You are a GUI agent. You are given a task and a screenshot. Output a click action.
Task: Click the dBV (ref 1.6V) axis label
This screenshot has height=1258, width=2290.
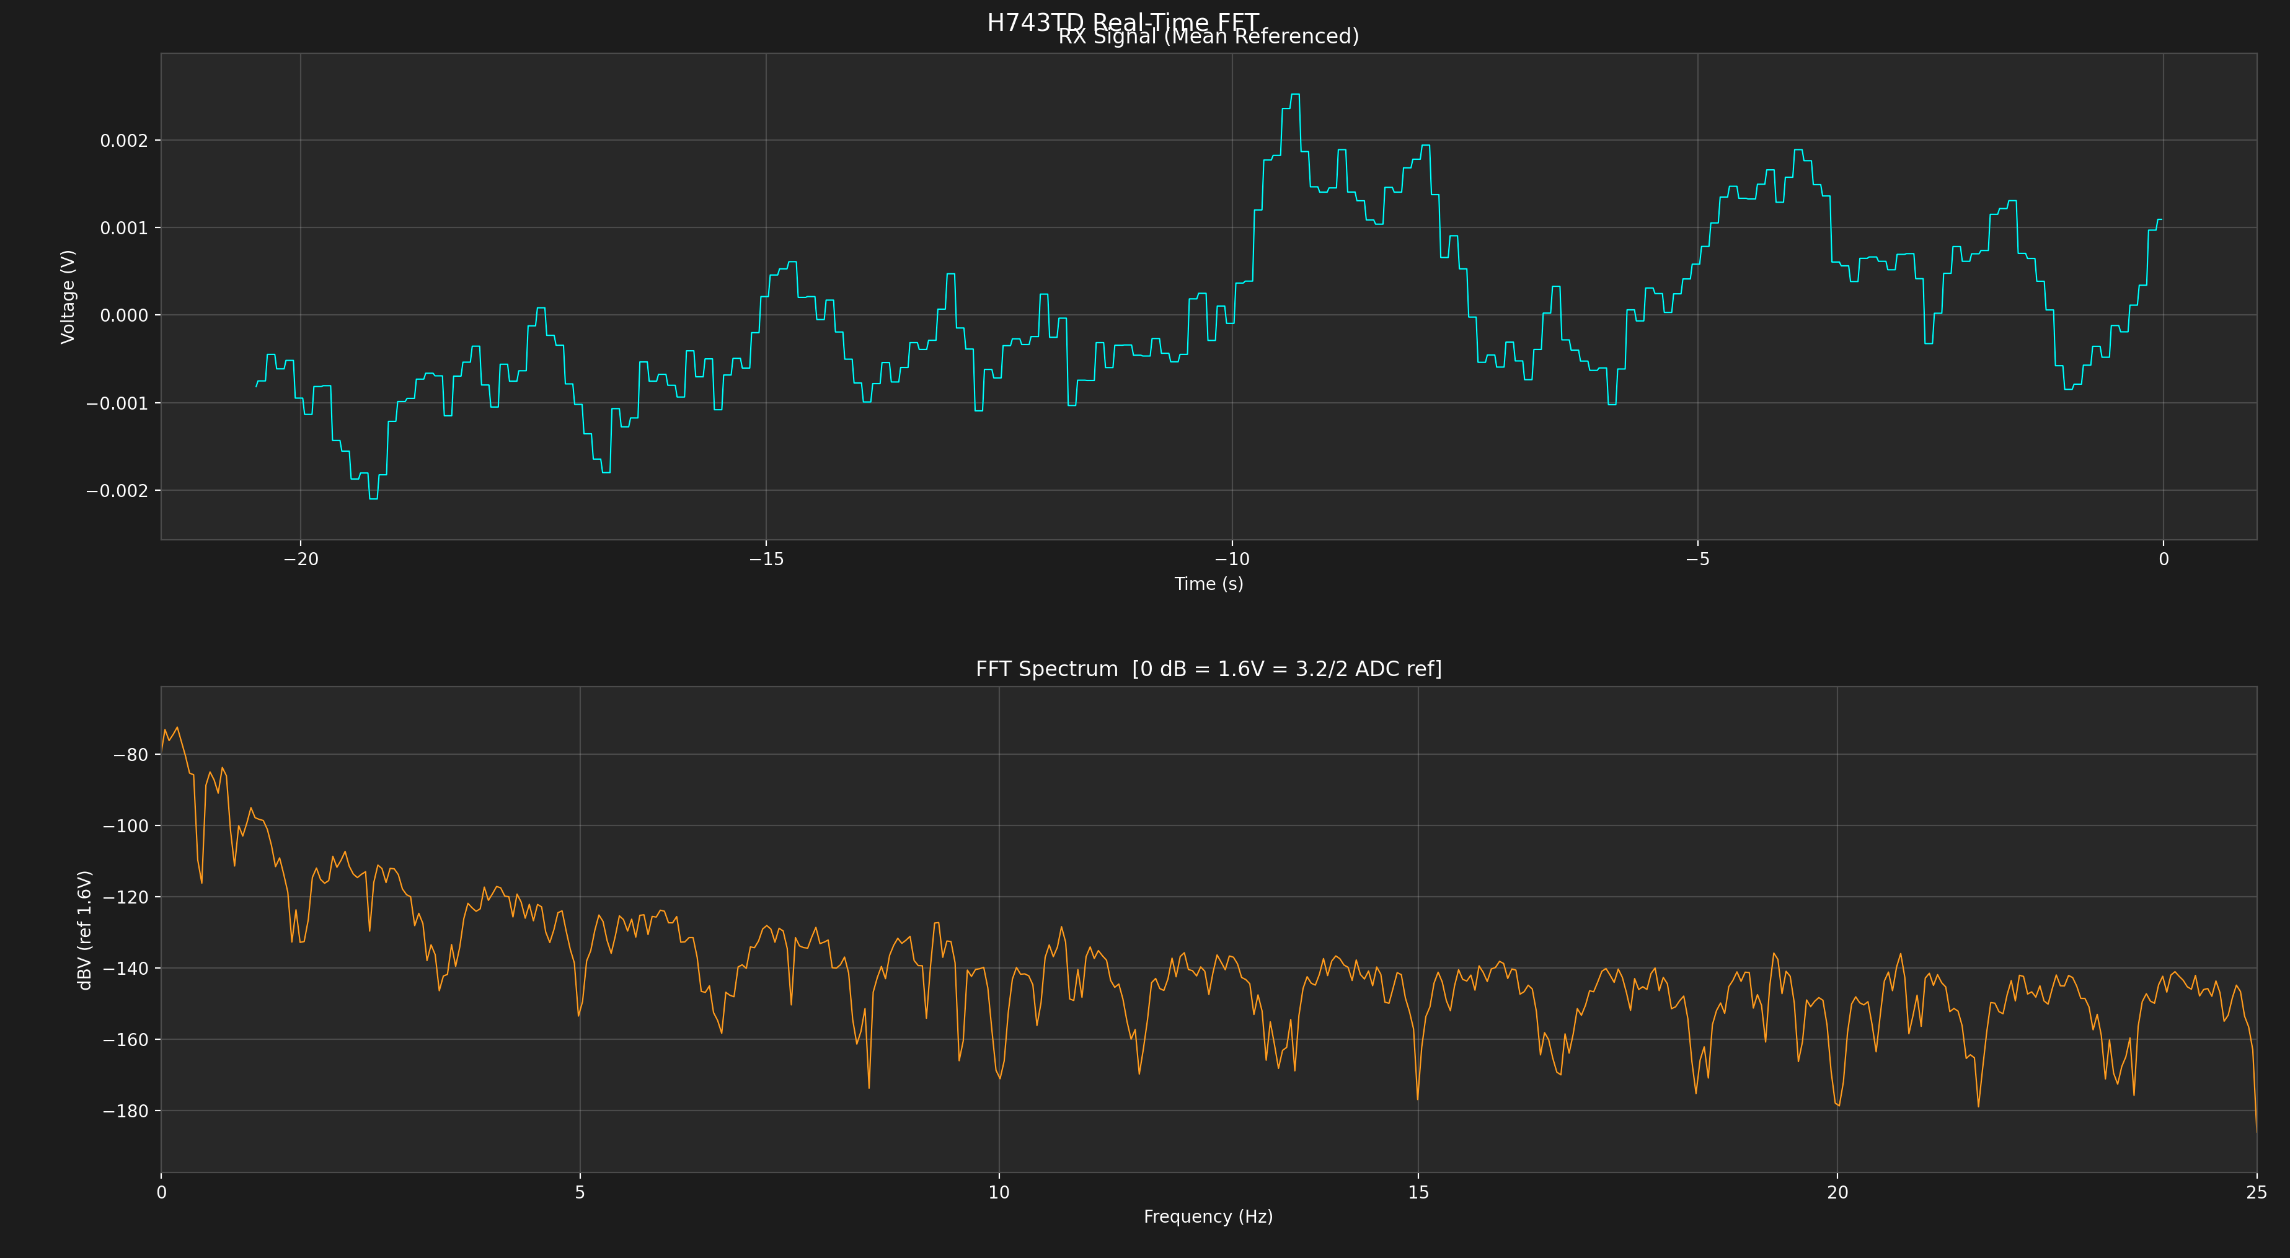click(86, 930)
